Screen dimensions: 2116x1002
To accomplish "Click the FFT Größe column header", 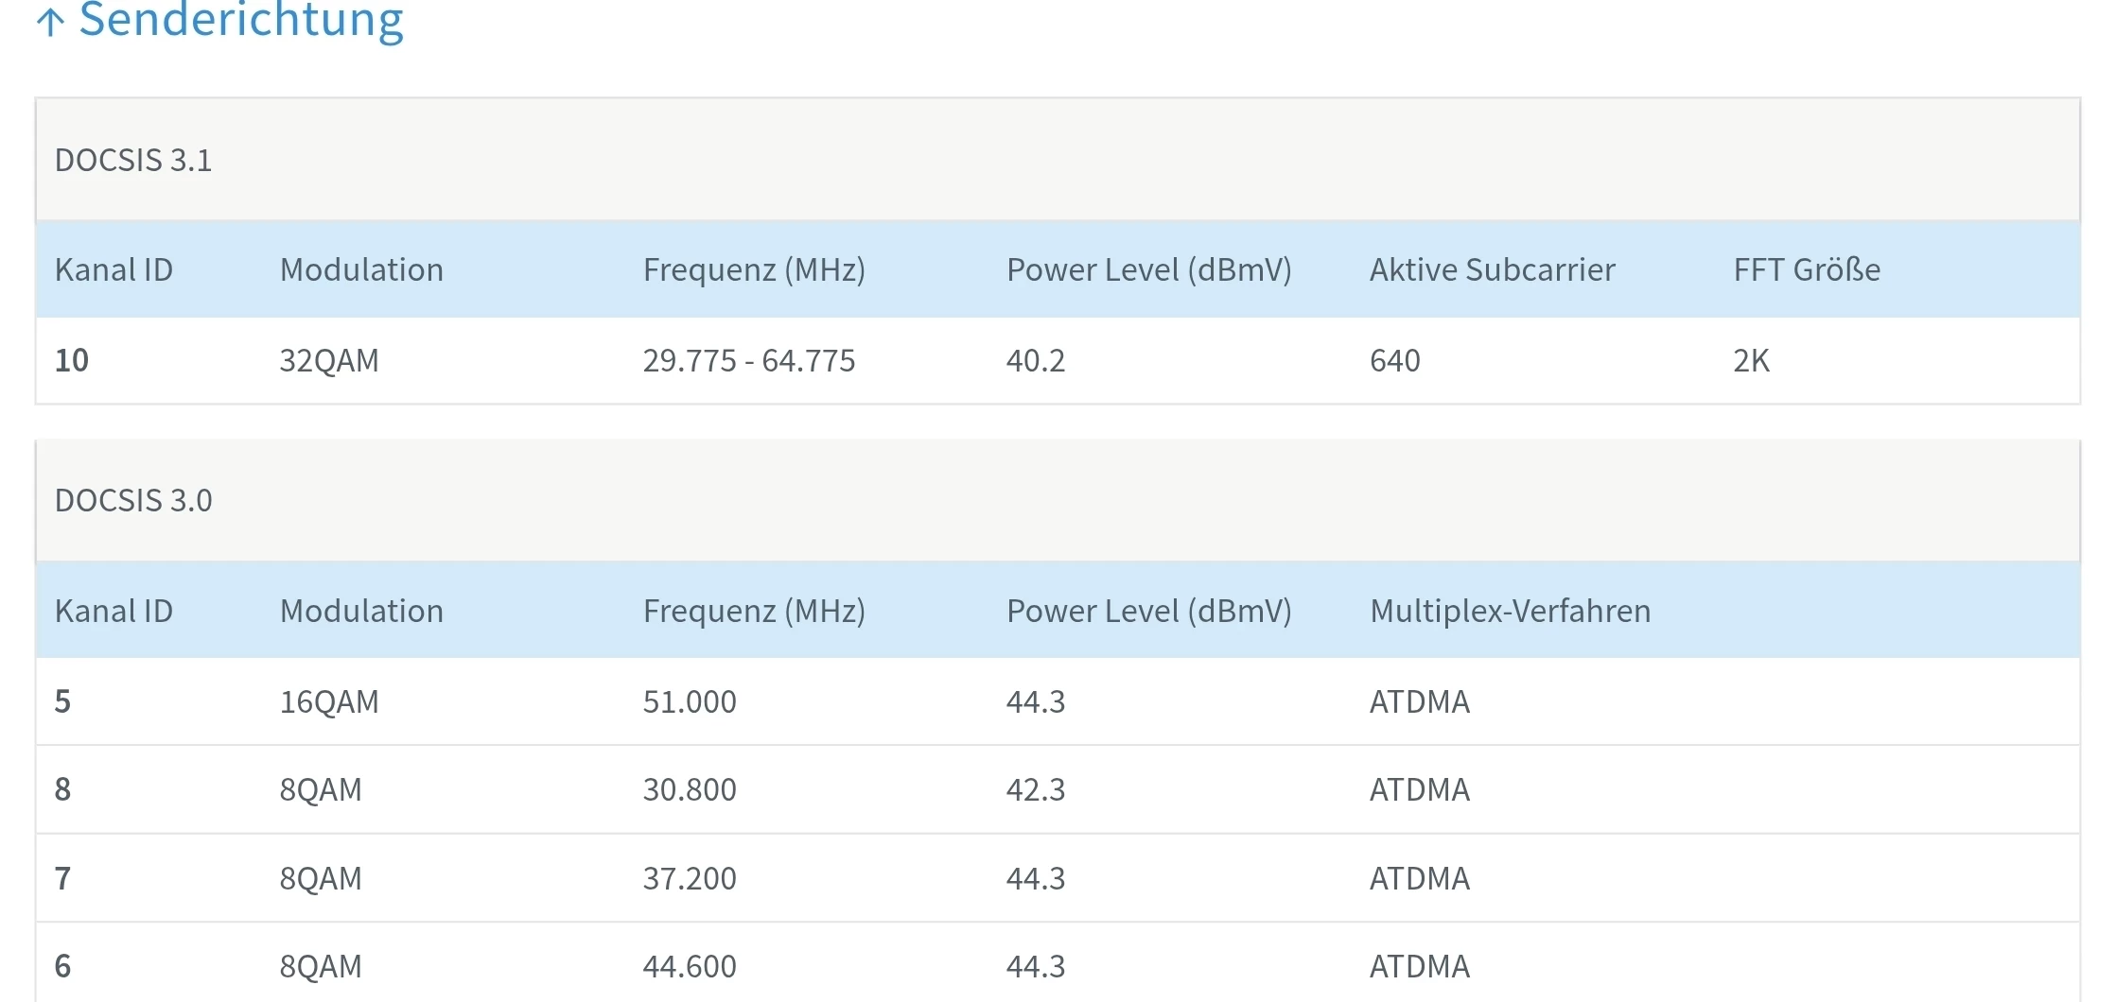I will pyautogui.click(x=1807, y=270).
